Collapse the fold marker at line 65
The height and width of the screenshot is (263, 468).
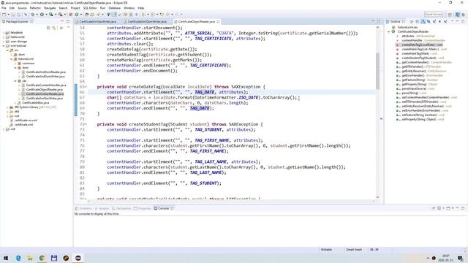(x=86, y=87)
